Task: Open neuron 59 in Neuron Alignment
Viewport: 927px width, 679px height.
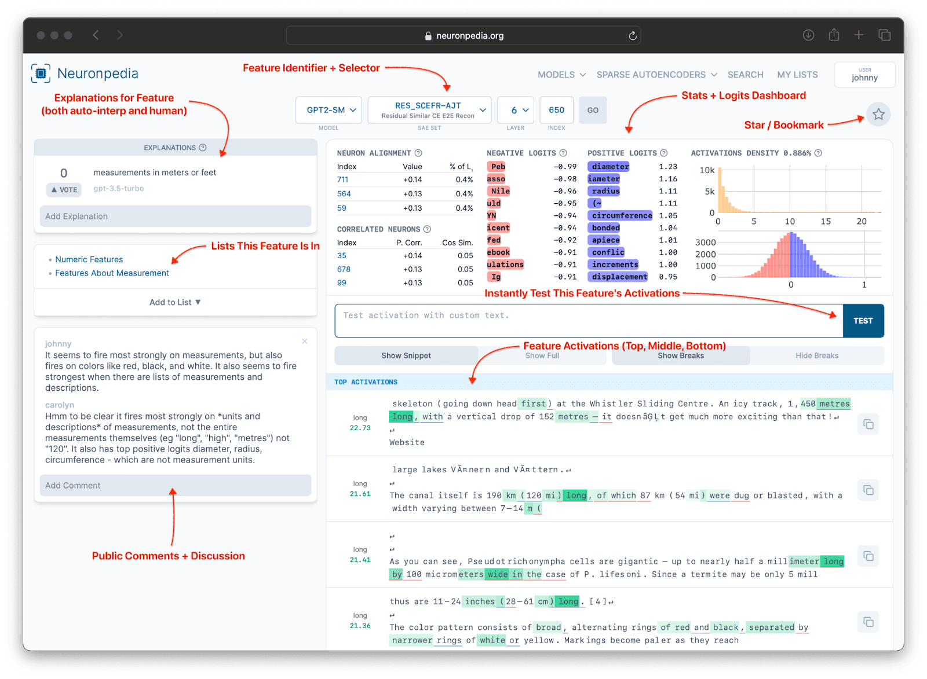Action: click(341, 208)
